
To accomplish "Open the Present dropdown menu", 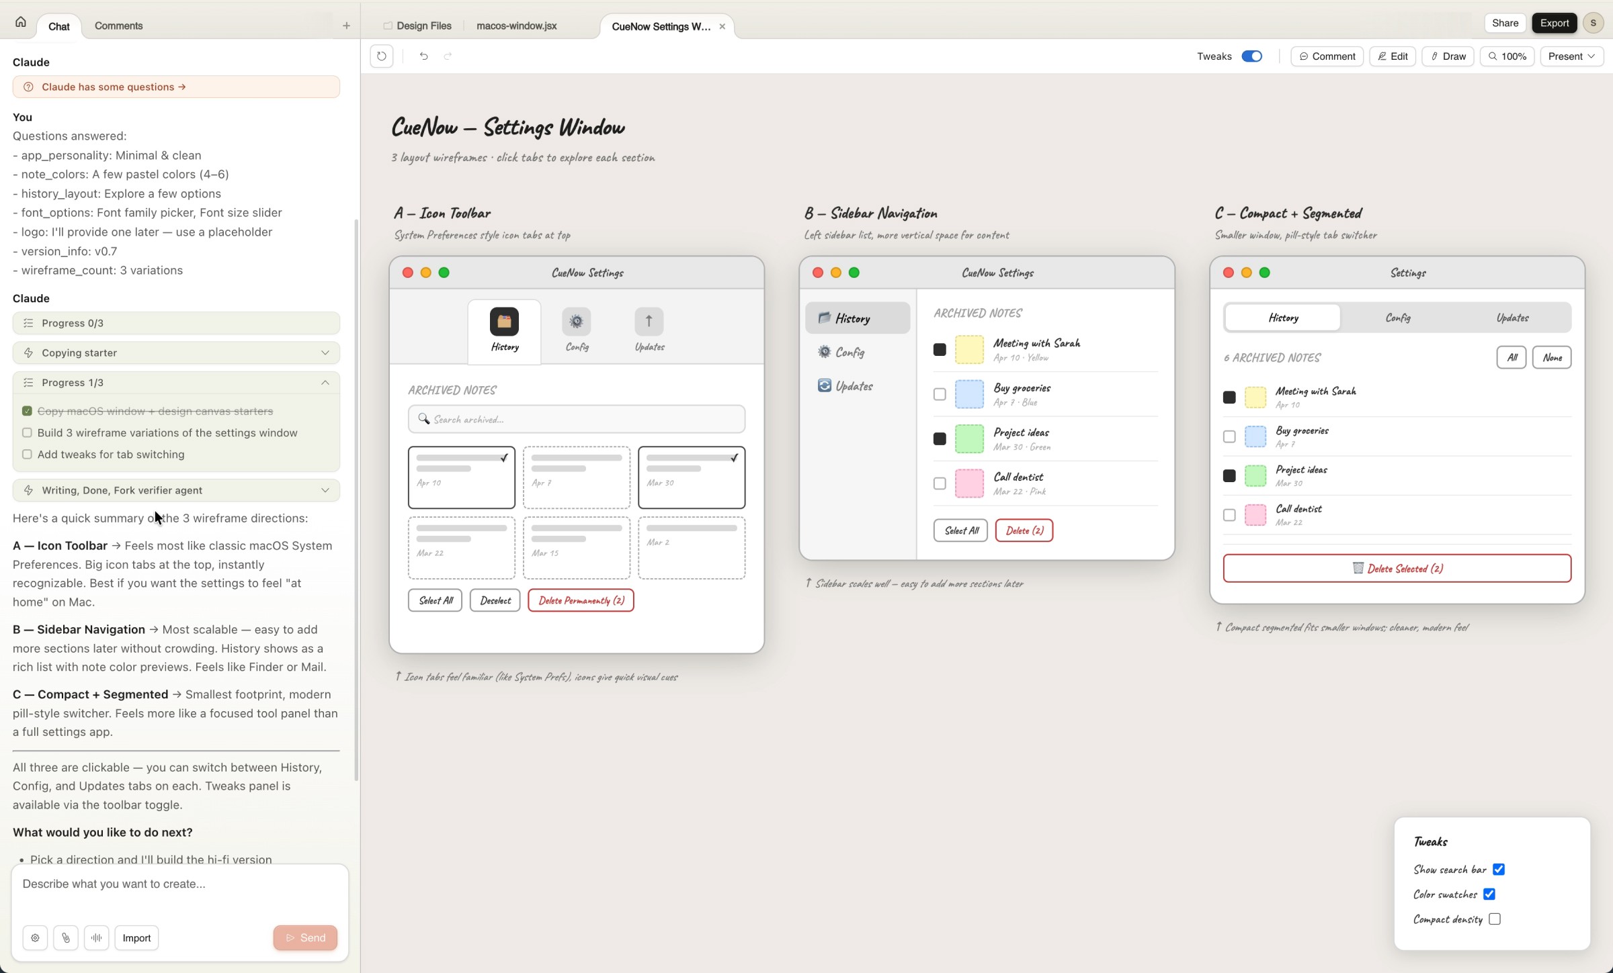I will click(x=1571, y=56).
